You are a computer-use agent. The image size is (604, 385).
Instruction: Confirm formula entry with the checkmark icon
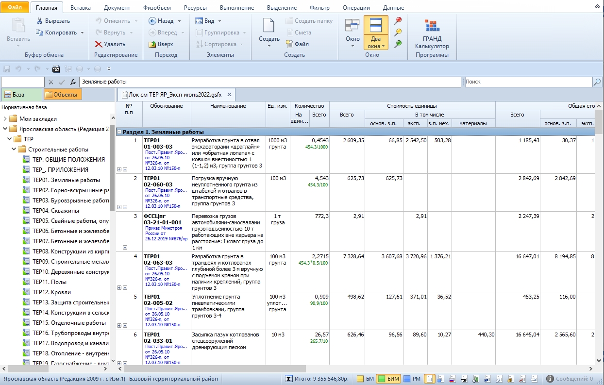[62, 82]
